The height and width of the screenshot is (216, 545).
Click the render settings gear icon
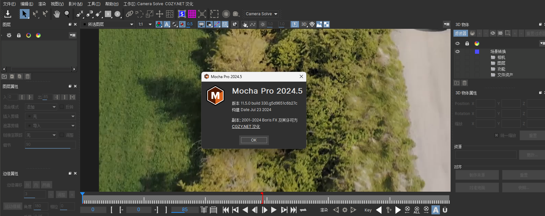pyautogui.click(x=345, y=210)
